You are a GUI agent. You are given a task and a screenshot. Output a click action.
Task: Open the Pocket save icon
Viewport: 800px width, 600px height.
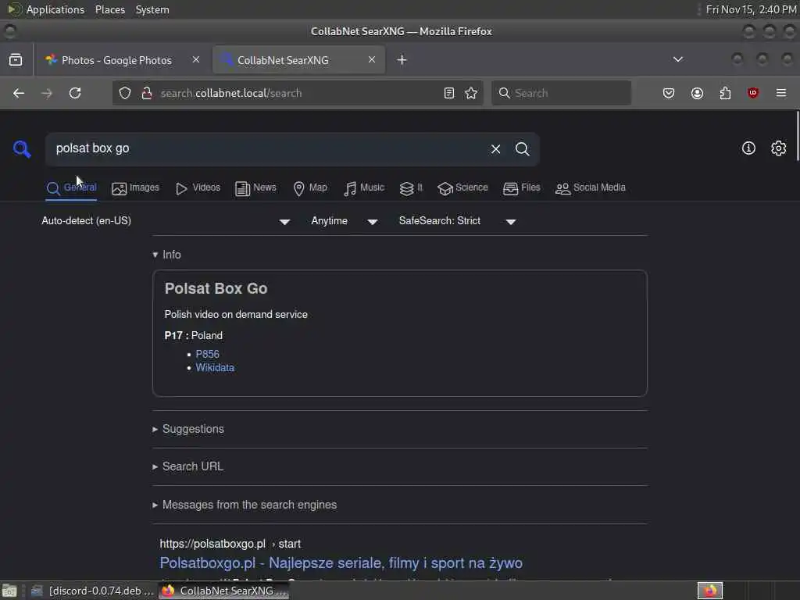click(x=669, y=93)
